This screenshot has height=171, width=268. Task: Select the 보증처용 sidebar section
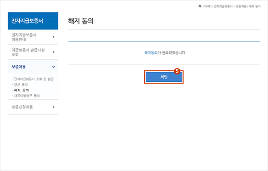click(33, 67)
